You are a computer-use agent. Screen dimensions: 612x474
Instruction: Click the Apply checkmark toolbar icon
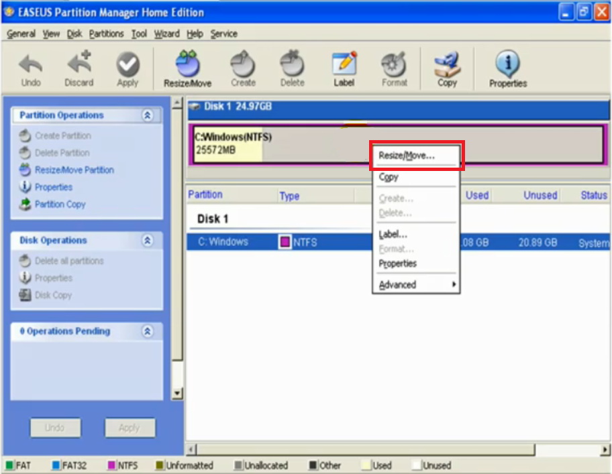point(127,64)
